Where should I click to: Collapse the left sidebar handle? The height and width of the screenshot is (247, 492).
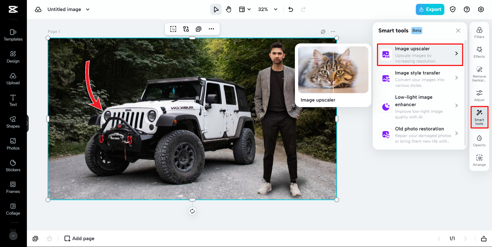pos(27,123)
